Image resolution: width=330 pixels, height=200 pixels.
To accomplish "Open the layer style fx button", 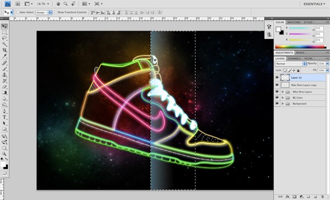I will (288, 197).
